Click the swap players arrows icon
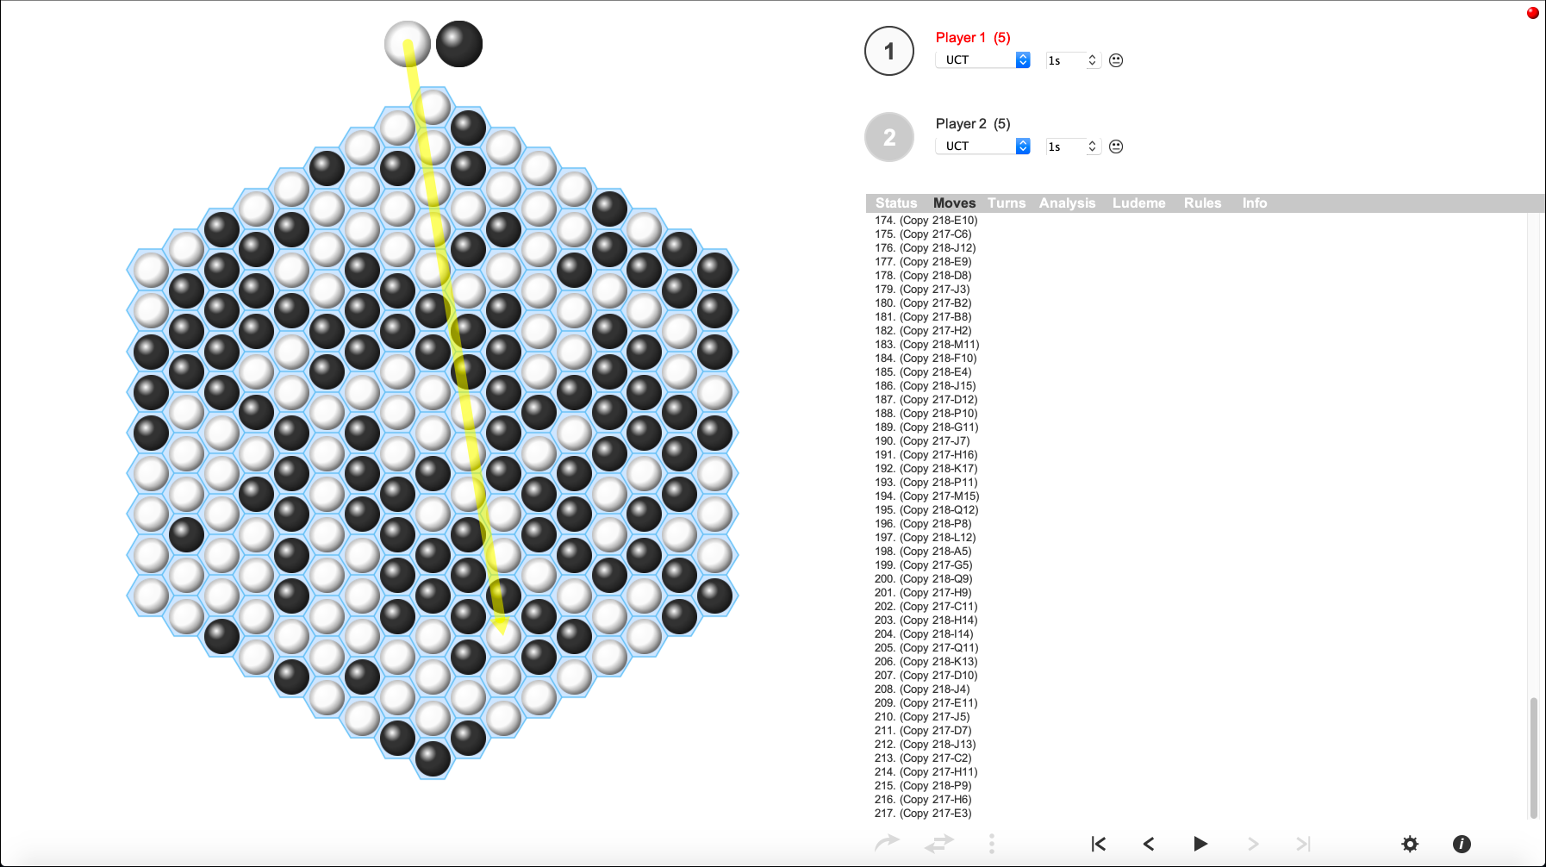Image resolution: width=1546 pixels, height=867 pixels. tap(939, 844)
